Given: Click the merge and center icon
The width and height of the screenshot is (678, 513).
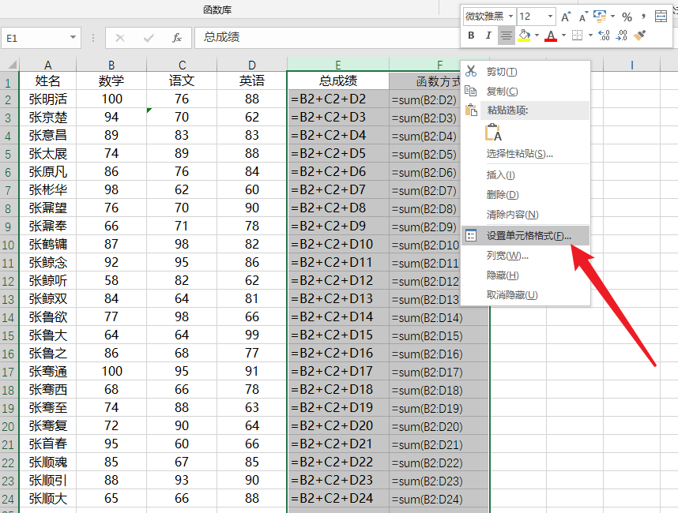Looking at the screenshot, I should click(661, 17).
